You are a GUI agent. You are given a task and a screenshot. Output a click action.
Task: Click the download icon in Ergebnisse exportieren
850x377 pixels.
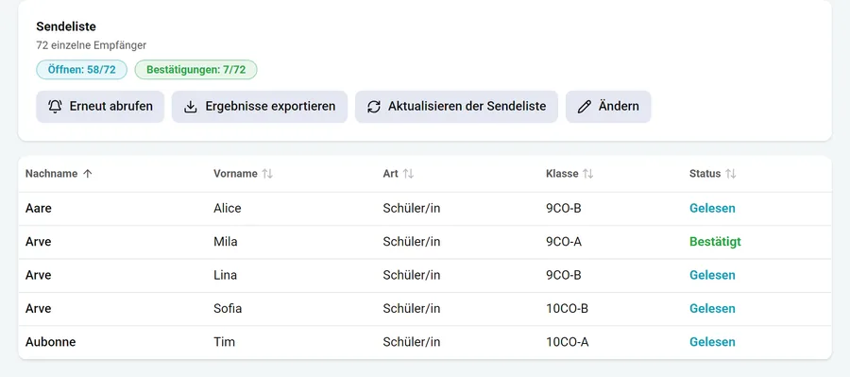tap(190, 107)
